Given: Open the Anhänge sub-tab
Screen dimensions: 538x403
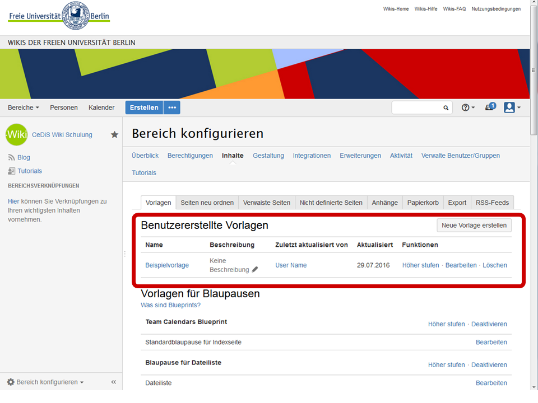Looking at the screenshot, I should (x=384, y=203).
